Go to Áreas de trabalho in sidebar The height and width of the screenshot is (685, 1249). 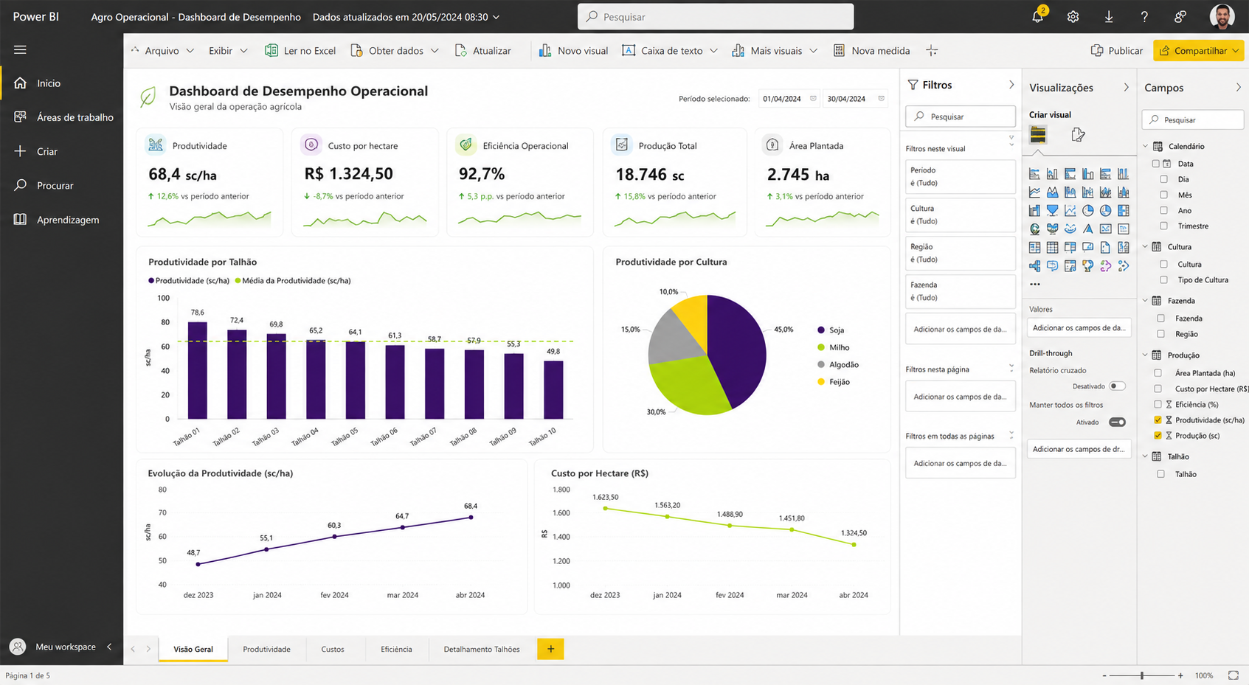62,117
